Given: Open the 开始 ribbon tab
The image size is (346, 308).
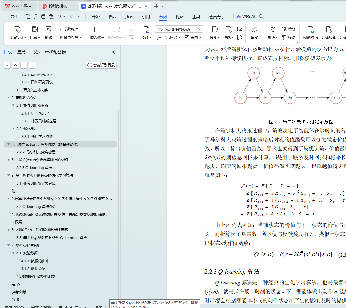Looking at the screenshot, I should point(96,17).
